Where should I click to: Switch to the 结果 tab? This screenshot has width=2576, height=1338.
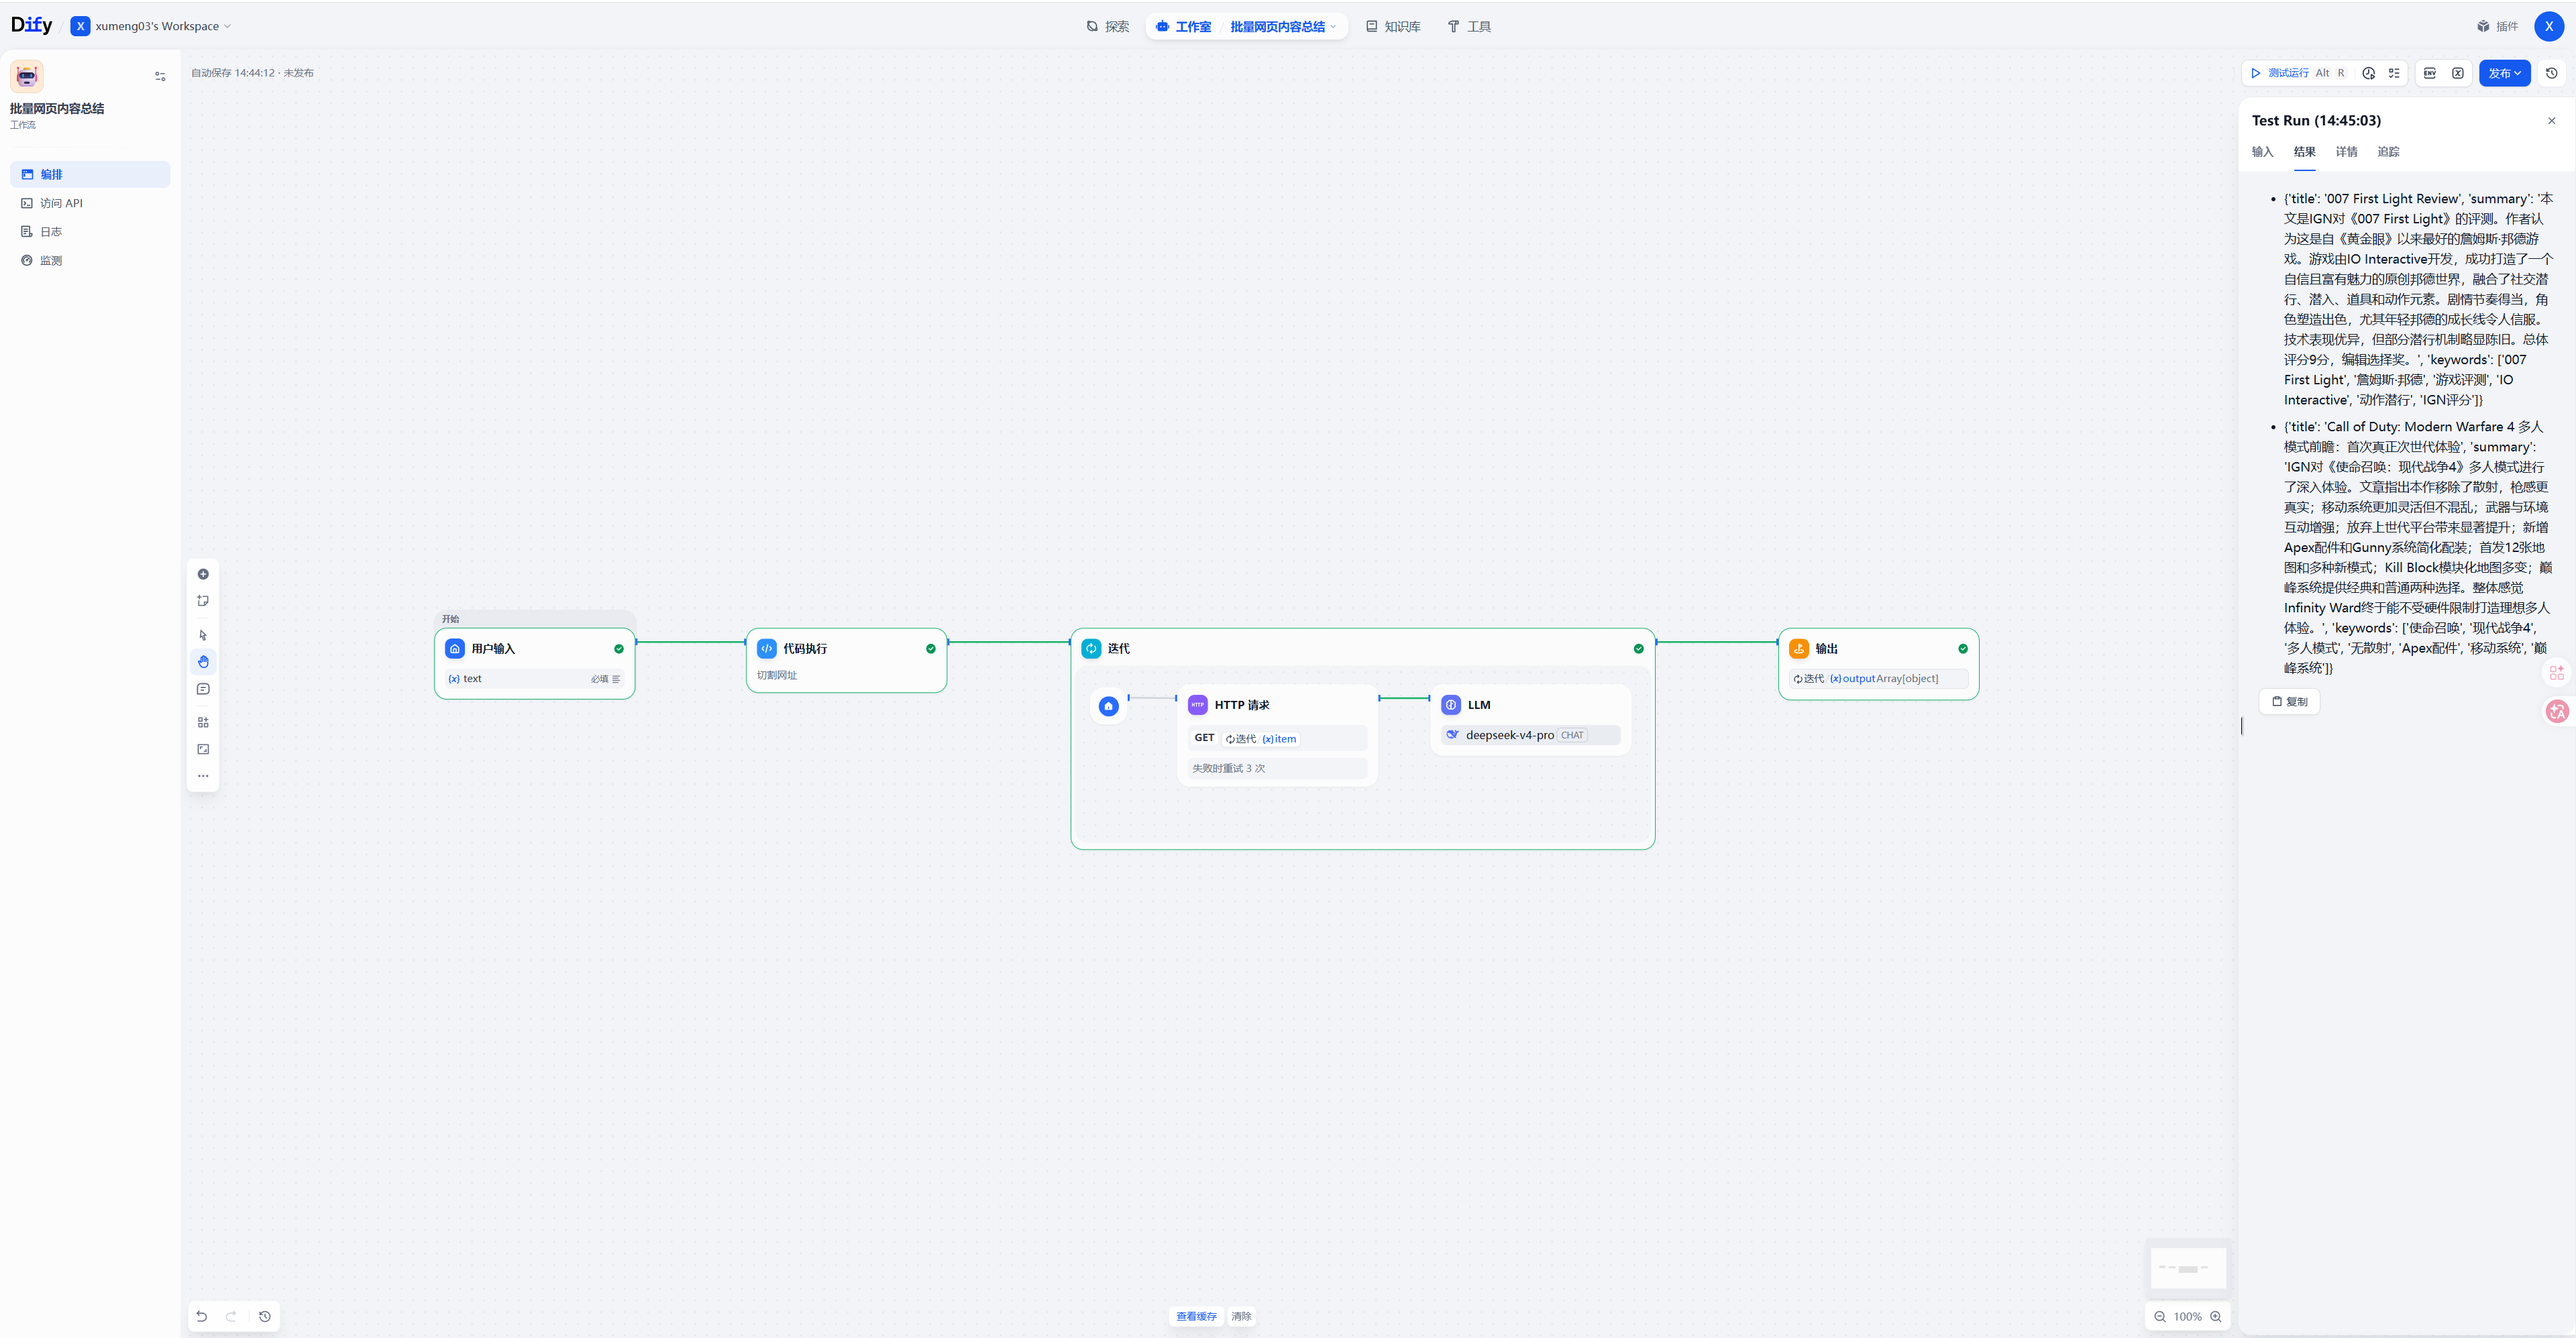(2304, 152)
